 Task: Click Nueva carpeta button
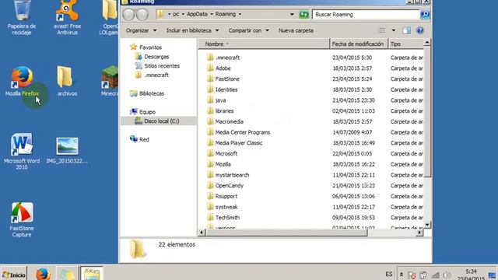[296, 30]
